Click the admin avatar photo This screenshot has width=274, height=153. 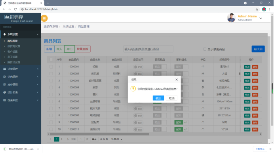(231, 18)
